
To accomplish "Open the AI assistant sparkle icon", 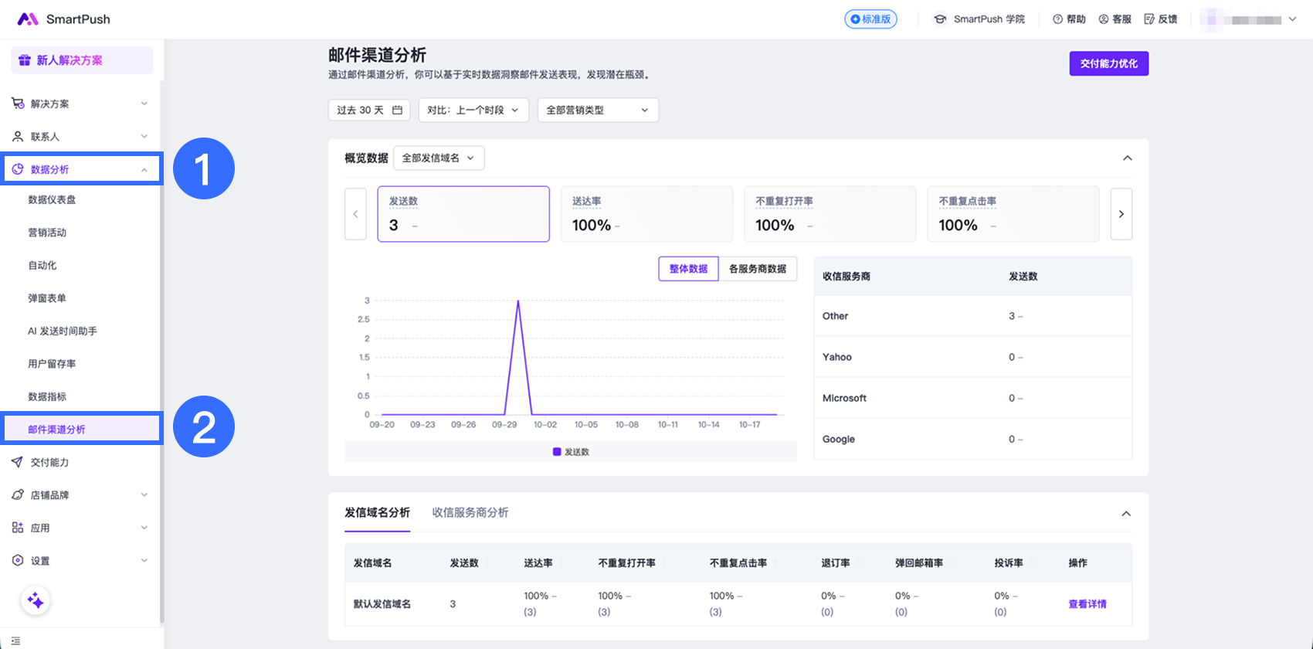I will coord(36,601).
